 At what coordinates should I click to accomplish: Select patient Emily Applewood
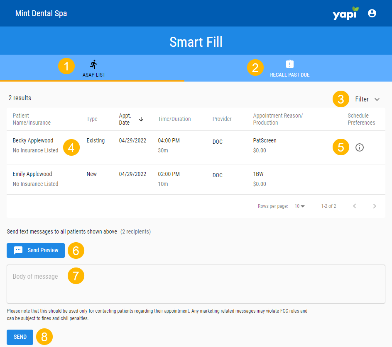32,174
